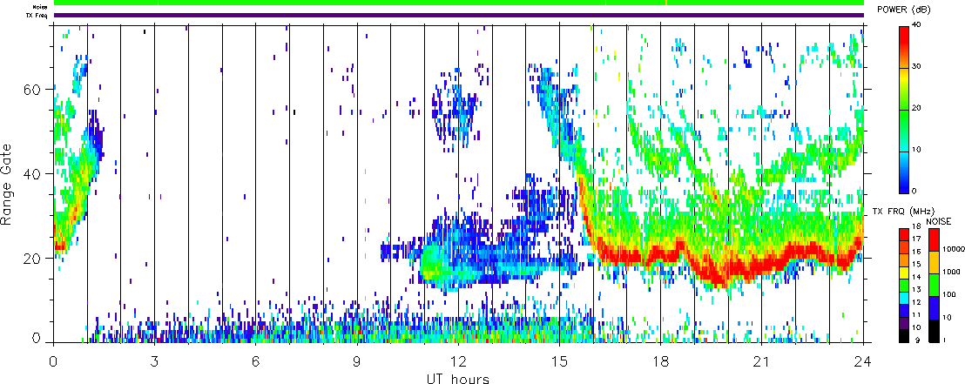Image resolution: width=965 pixels, height=384 pixels.
Task: Click the 10000 tick on the NOISE scale
Action: [x=952, y=249]
